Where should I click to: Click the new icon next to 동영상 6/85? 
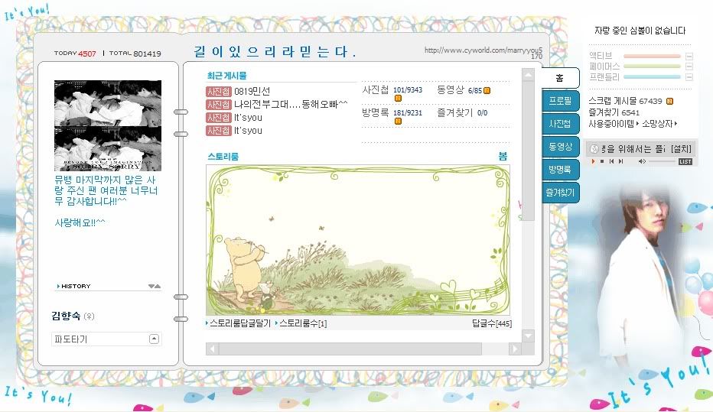[x=487, y=91]
